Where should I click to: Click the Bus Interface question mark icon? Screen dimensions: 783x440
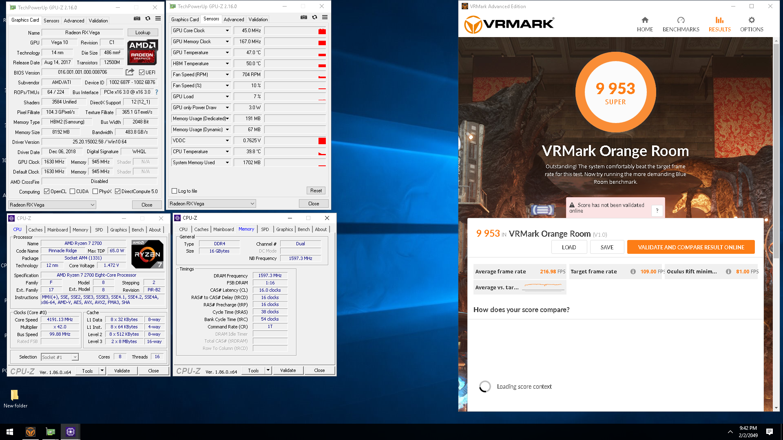pos(157,92)
